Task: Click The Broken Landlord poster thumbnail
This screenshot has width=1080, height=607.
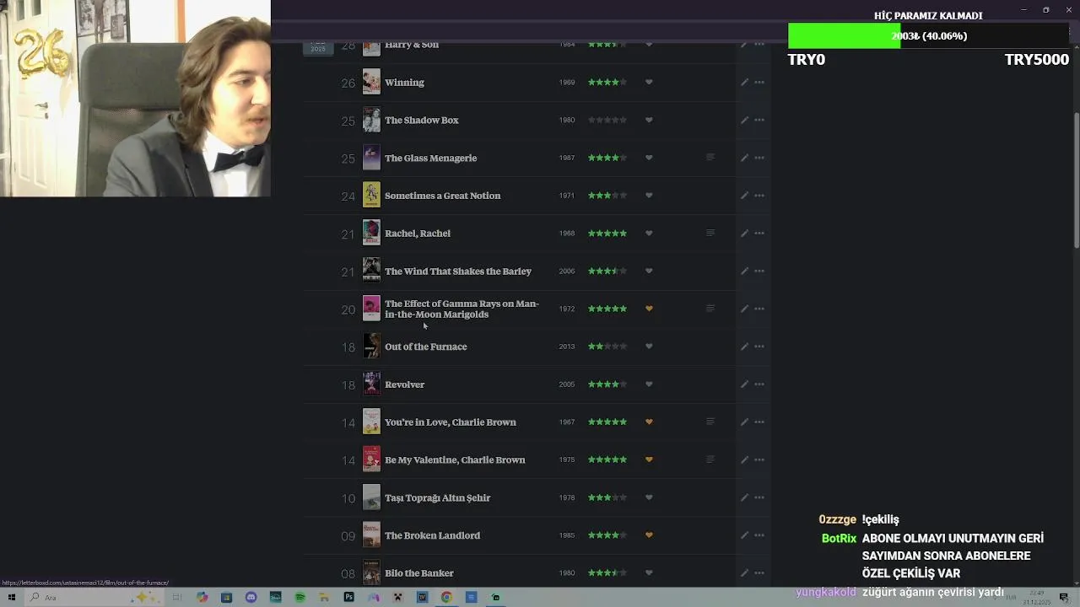Action: [x=371, y=534]
